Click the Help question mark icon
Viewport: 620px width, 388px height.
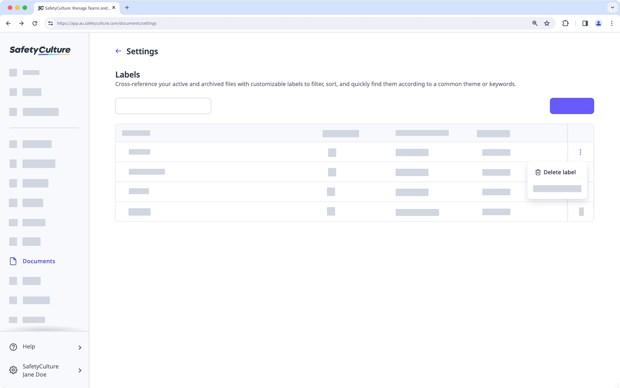click(x=13, y=347)
